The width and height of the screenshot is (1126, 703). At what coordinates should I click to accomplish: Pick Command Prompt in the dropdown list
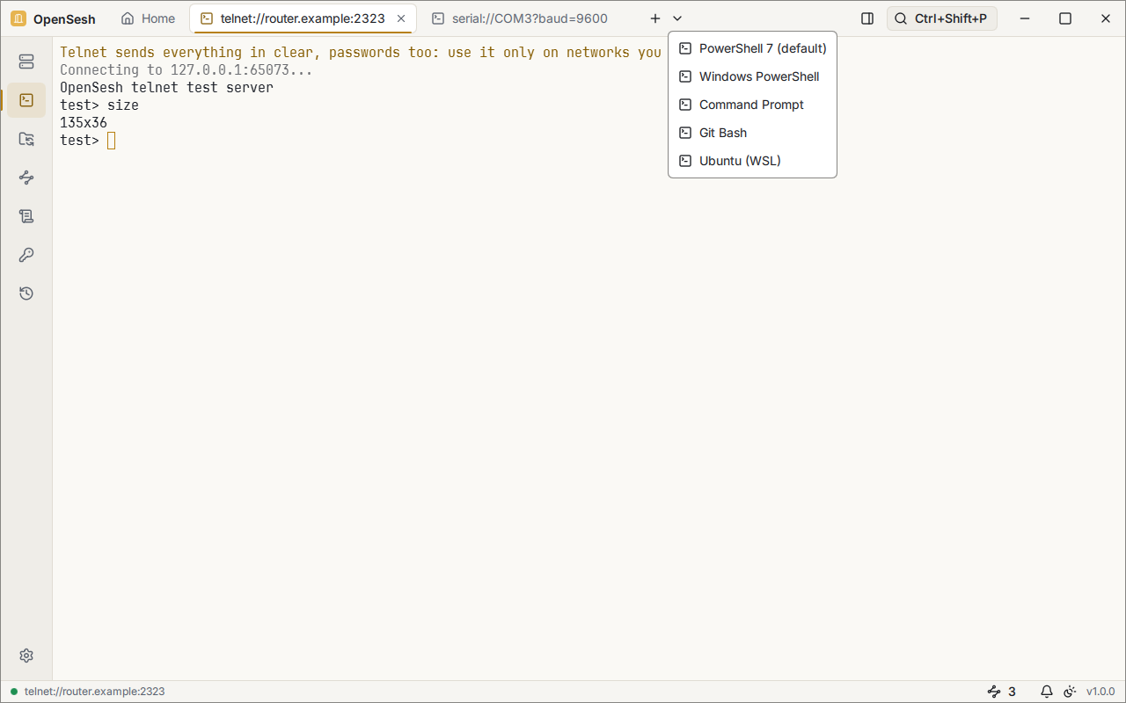click(x=752, y=105)
